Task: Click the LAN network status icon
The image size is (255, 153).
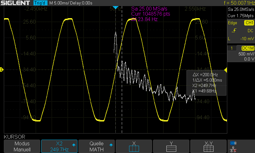Action: click(x=233, y=149)
